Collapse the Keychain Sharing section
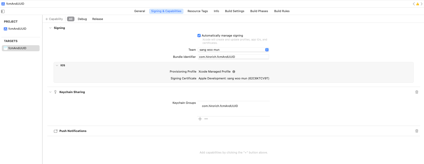The width and height of the screenshot is (424, 164). tap(50, 92)
